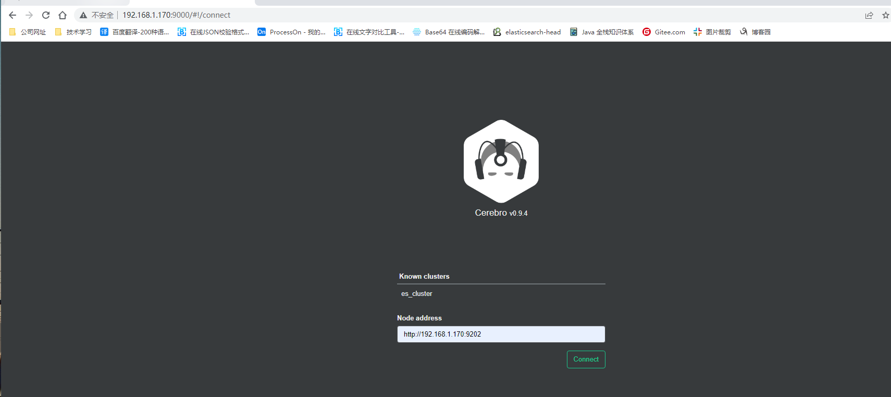The width and height of the screenshot is (891, 397).
Task: Open the 在线JSON校验格式 bookmark
Action: pos(214,32)
